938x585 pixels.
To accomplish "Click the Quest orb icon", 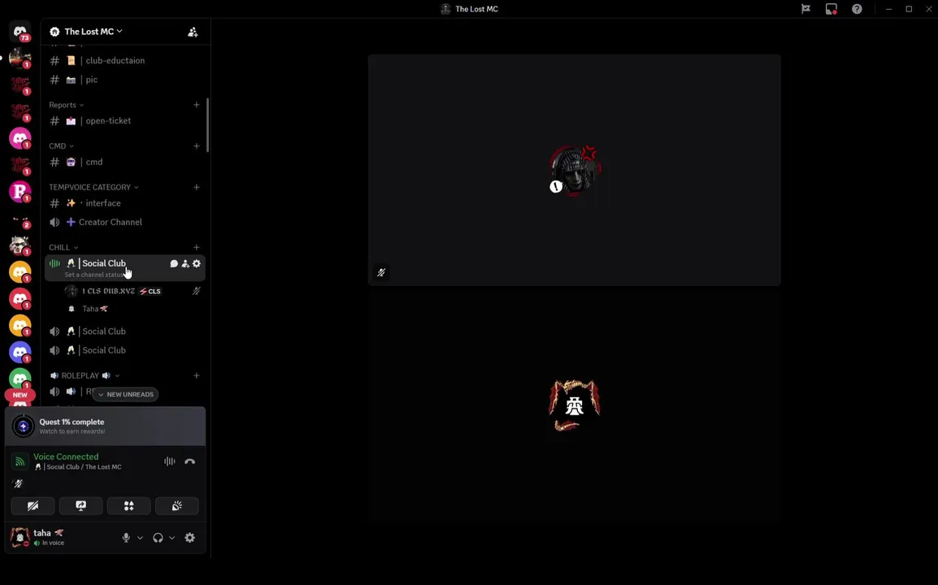I will coord(24,426).
